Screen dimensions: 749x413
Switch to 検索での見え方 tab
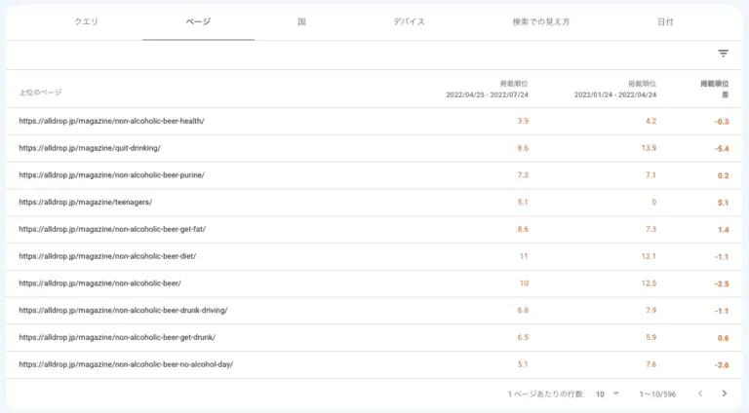pos(540,22)
